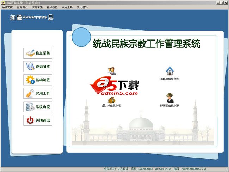This screenshot has height=172, width=229.
Task: Close the window with the X button
Action: coord(225,2)
